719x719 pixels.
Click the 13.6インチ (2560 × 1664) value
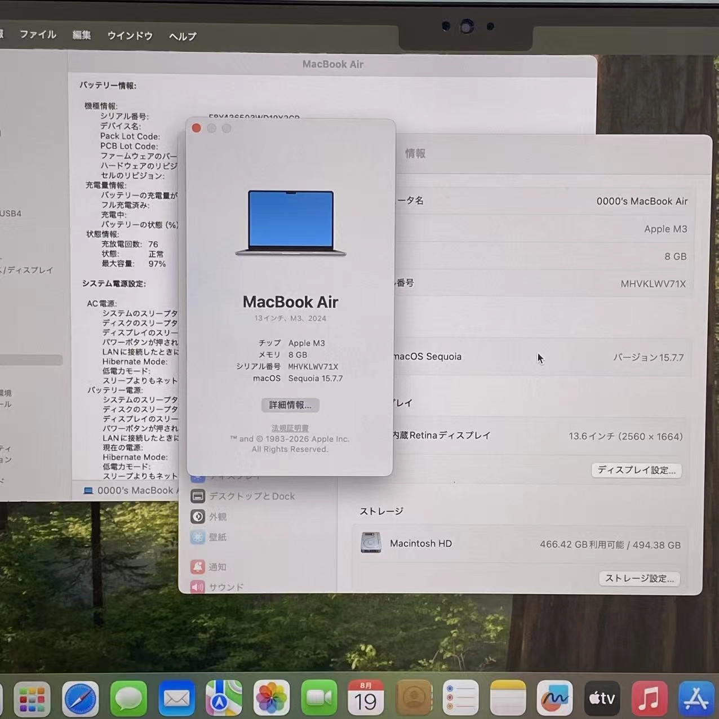click(625, 436)
